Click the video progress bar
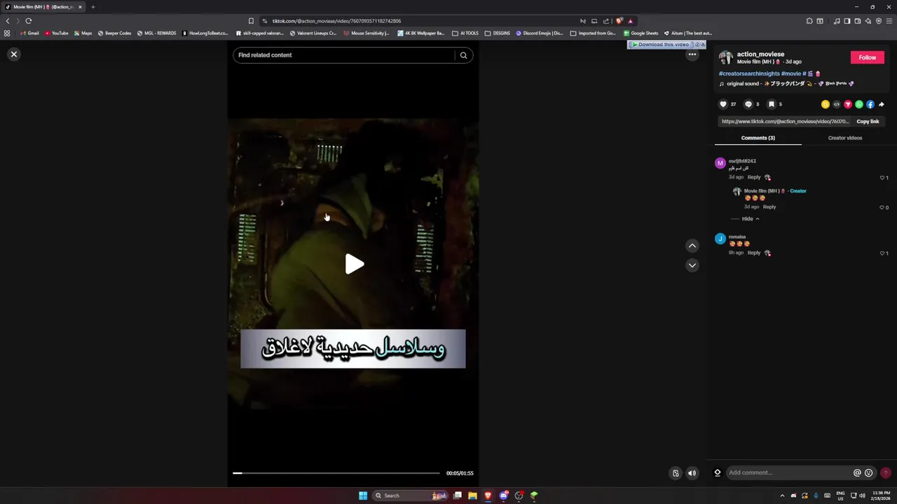The image size is (897, 504). 336,473
